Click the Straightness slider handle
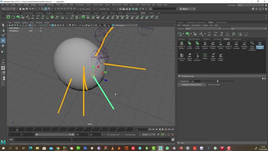This screenshot has width=268, height=151. 218,81
